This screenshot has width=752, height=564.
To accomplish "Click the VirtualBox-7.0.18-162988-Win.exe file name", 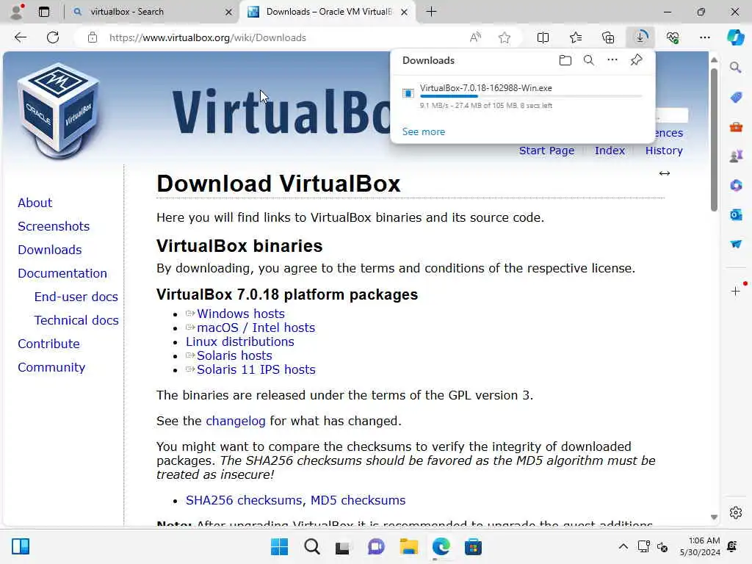I will (486, 88).
